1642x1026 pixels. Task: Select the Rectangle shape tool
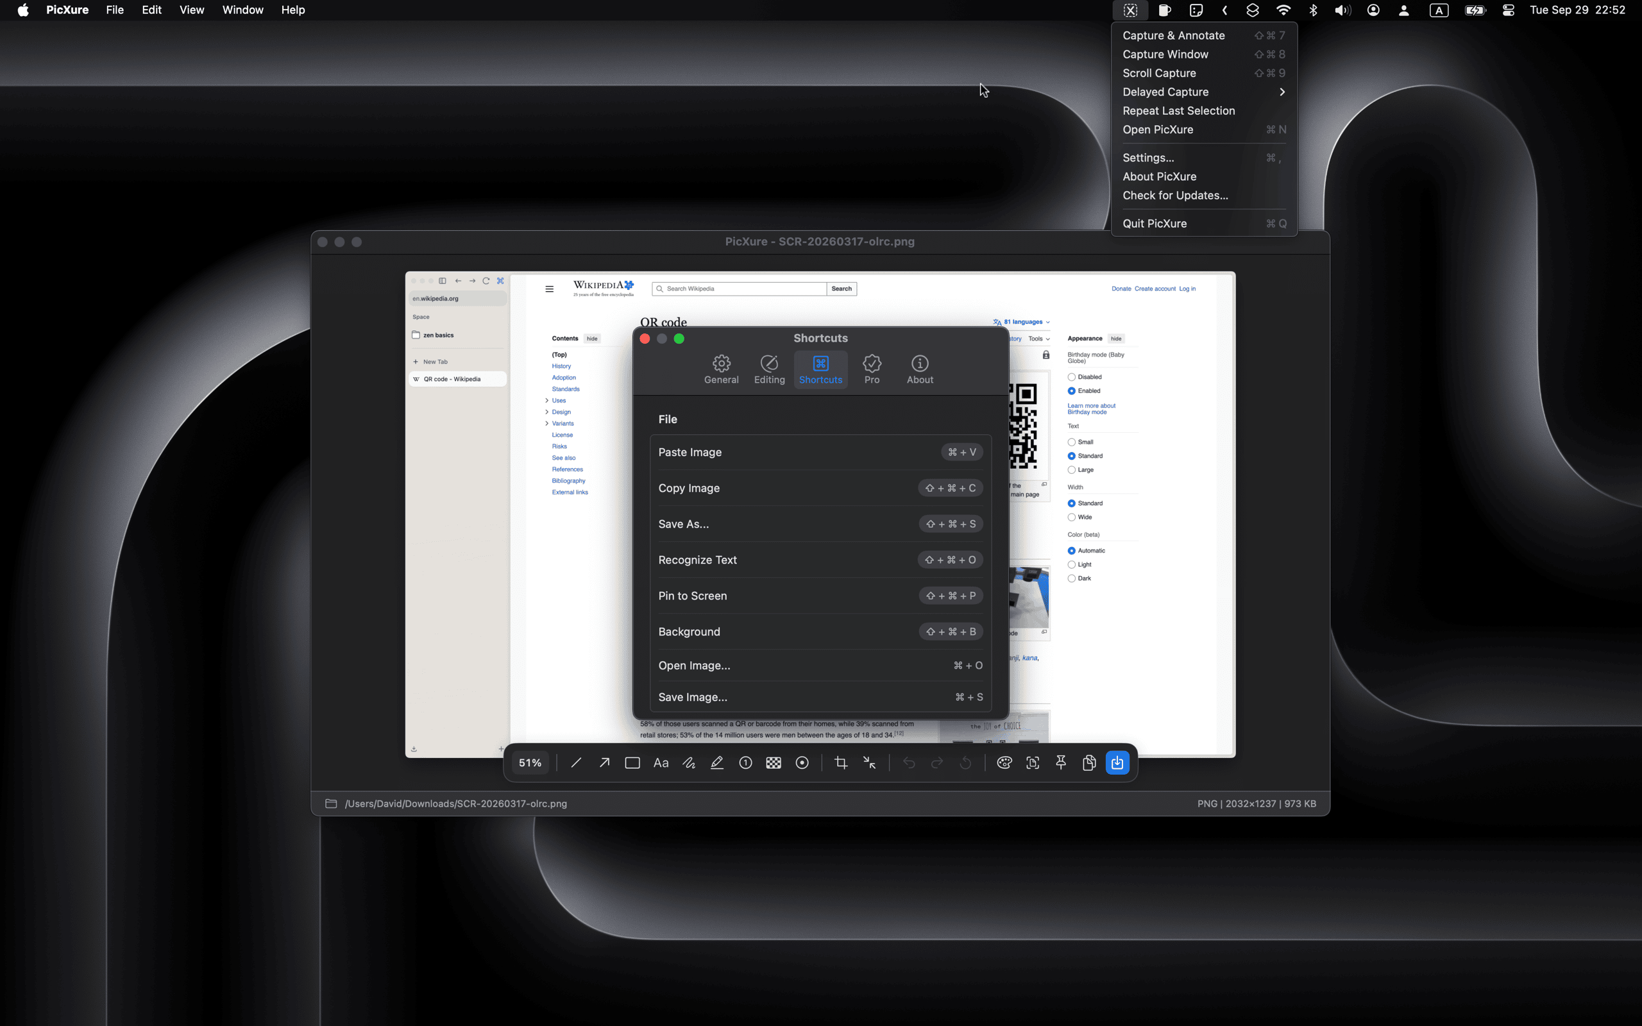[x=632, y=762]
